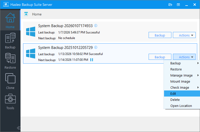The height and width of the screenshot is (132, 200).
Task: Open the Clone section in sidebar
Action: pos(10,81)
